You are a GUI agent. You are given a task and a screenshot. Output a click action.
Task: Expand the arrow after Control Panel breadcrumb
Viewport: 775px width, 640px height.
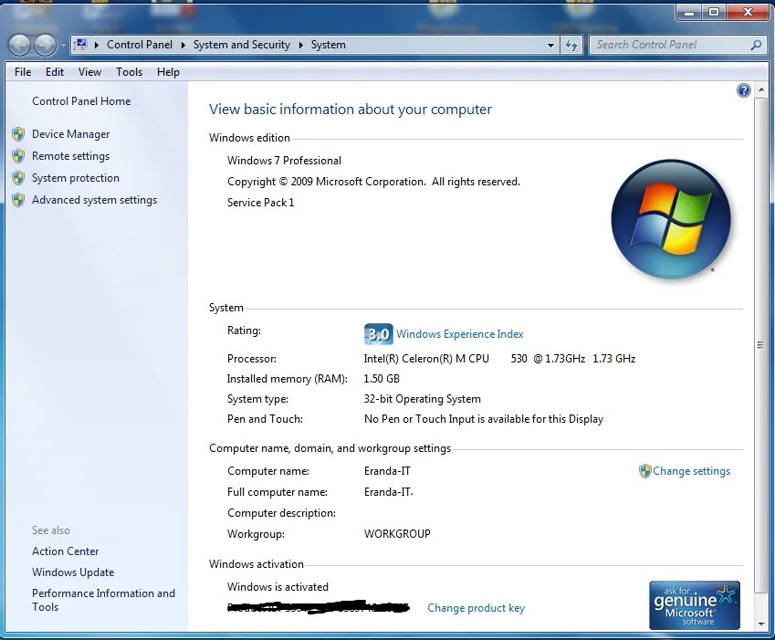click(x=183, y=45)
